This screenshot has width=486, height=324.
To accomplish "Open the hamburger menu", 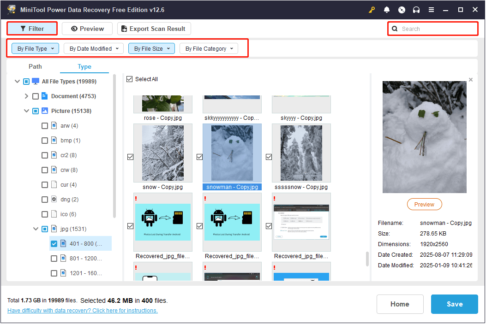I will [x=432, y=9].
